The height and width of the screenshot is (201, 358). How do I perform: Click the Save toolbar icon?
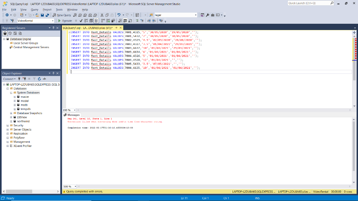pos(42,15)
